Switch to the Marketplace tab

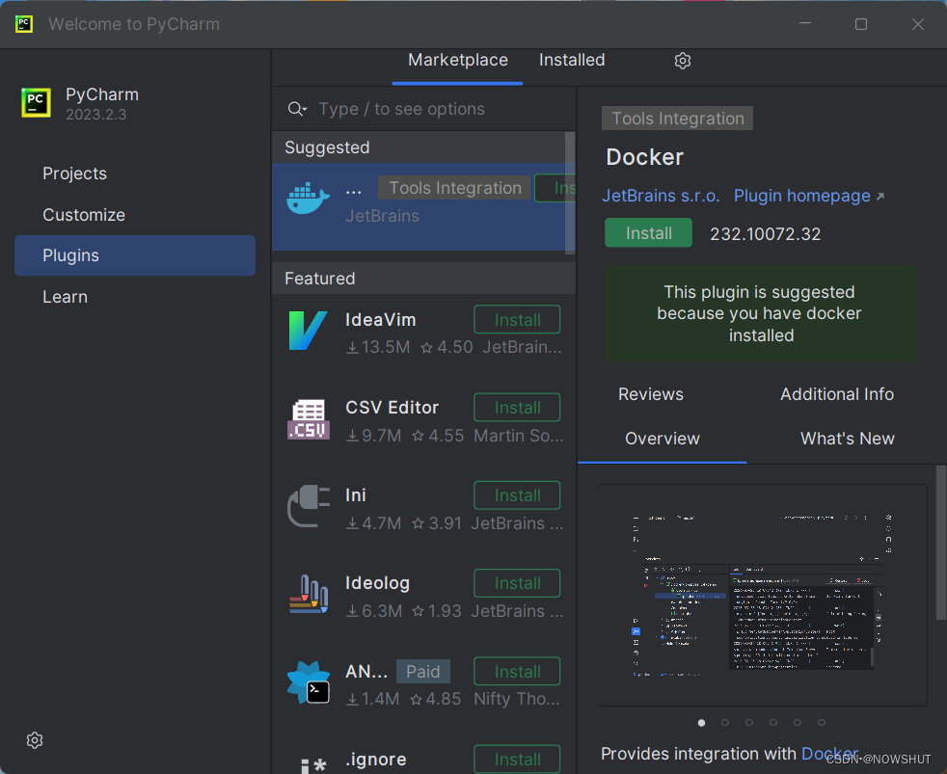[x=458, y=60]
